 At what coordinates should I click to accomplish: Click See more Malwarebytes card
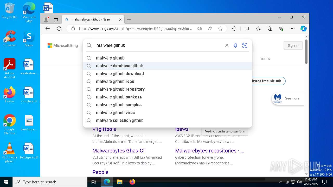tap(288, 98)
